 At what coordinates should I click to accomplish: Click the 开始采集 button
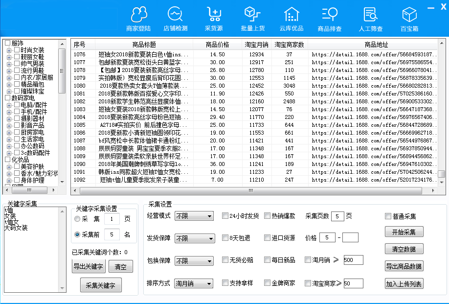(404, 232)
